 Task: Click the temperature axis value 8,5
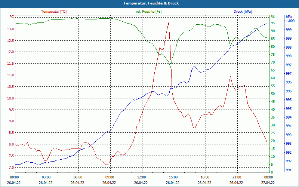pyautogui.click(x=12, y=133)
